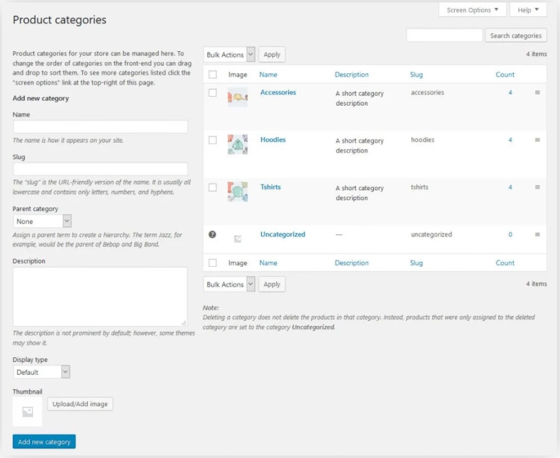Click the Name input field
The image size is (560, 458).
[x=100, y=127]
